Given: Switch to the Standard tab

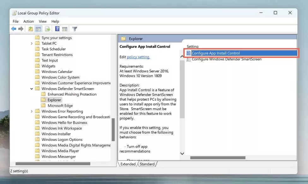Looking at the screenshot, I should 147,164.
